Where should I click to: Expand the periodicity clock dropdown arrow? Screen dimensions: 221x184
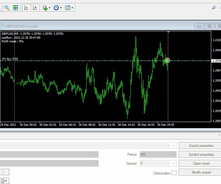tap(61, 8)
